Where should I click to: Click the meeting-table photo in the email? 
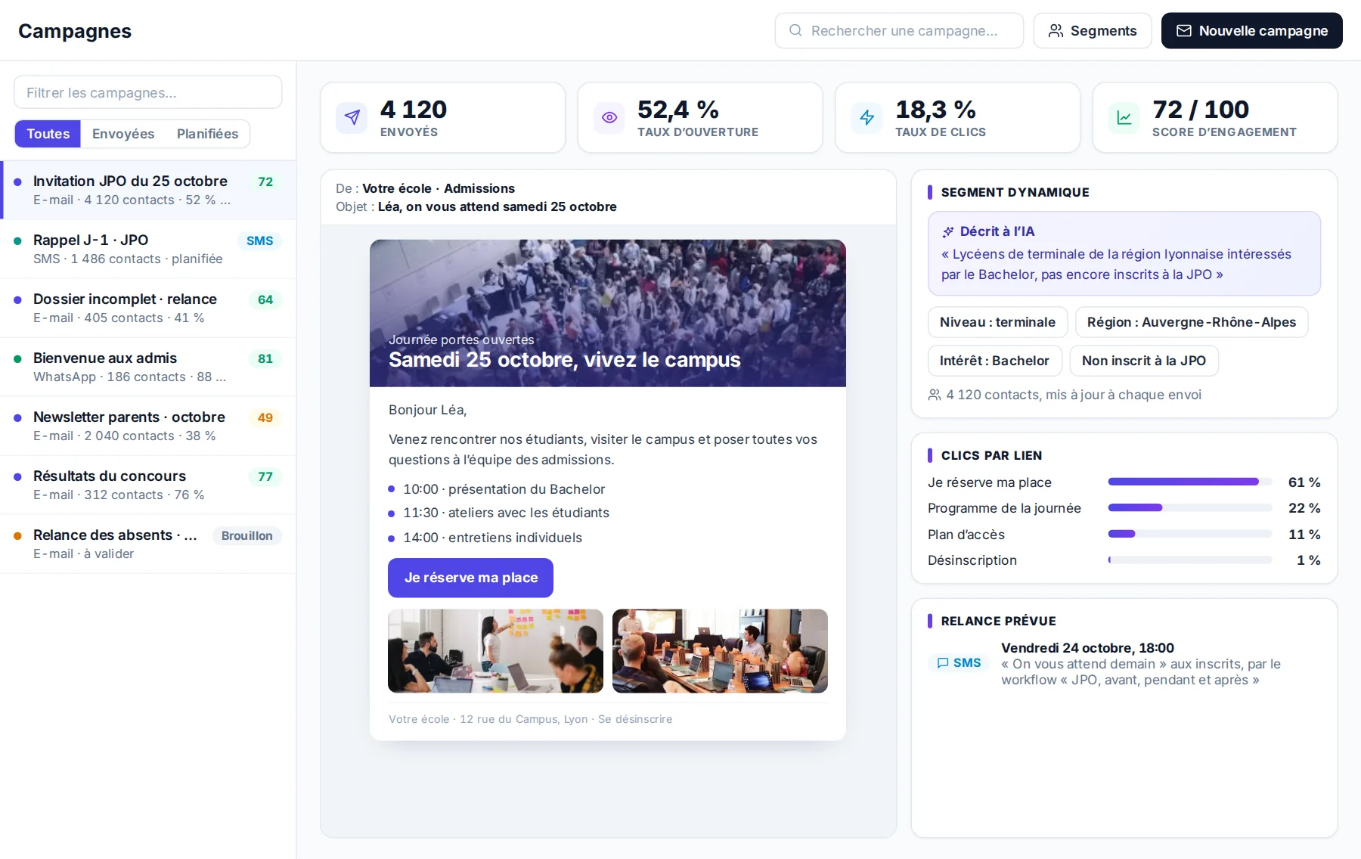[x=720, y=651]
